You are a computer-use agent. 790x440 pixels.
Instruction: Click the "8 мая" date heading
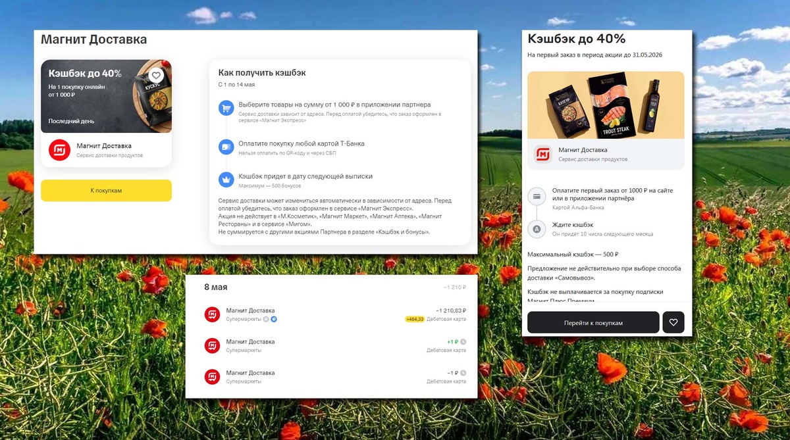[216, 287]
